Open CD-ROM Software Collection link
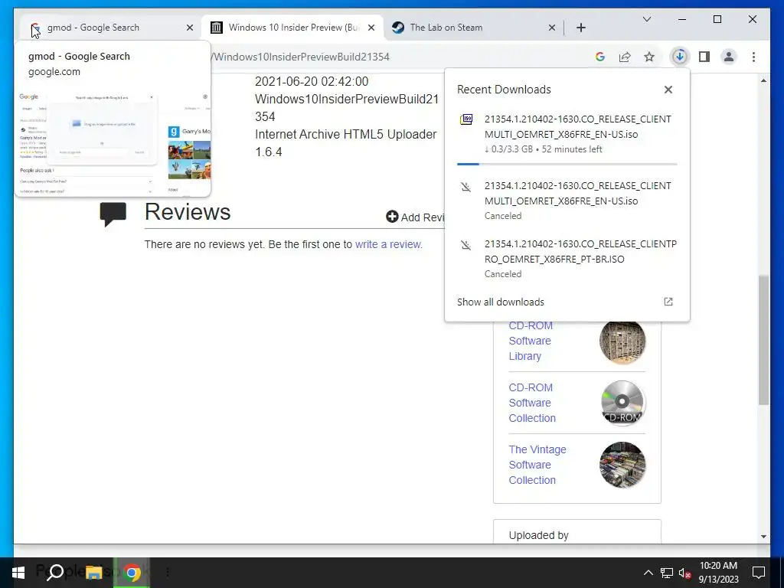Screen dimensions: 784x588 point(532,403)
